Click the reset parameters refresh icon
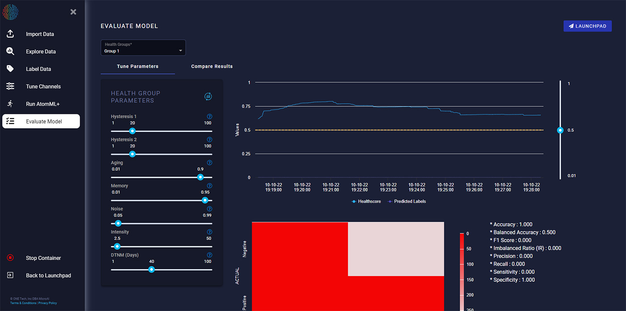The height and width of the screenshot is (311, 626). pos(208,97)
